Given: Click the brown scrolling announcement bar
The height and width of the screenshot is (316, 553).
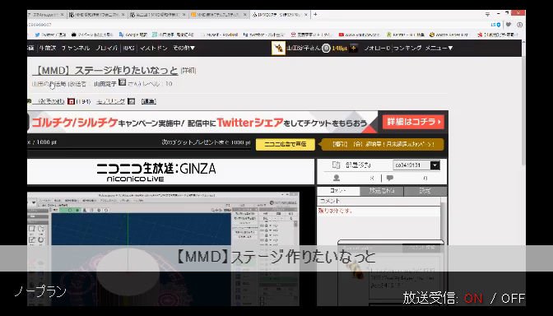Looking at the screenshot, I should pyautogui.click(x=383, y=144).
